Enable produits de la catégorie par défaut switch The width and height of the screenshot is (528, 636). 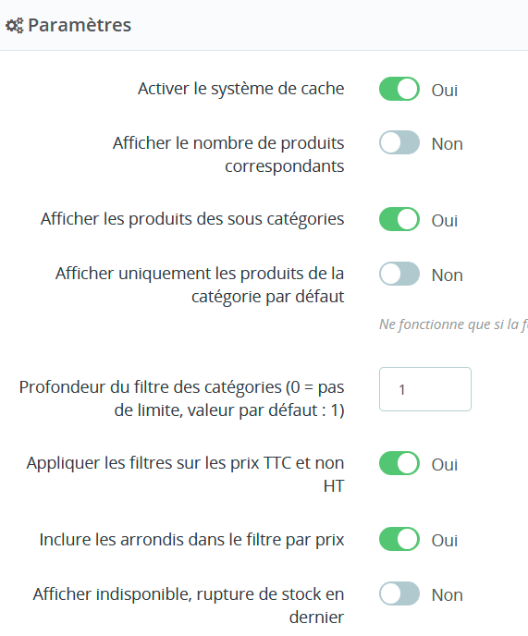tap(399, 274)
